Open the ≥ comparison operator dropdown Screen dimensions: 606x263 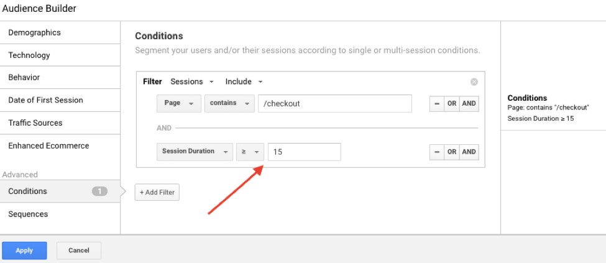pyautogui.click(x=250, y=152)
